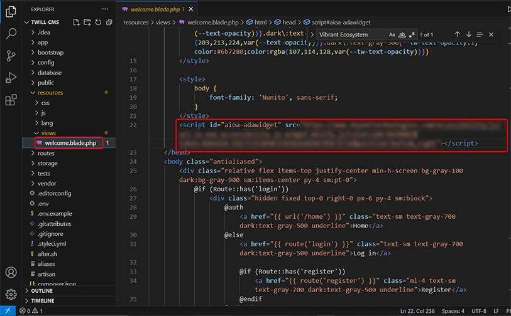The width and height of the screenshot is (511, 316).
Task: Open the Manage gear menu
Action: 11,294
